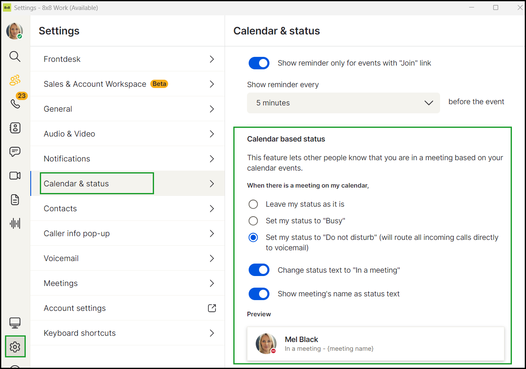The image size is (526, 369).
Task: Click the Calendar based status heading
Action: click(x=286, y=139)
